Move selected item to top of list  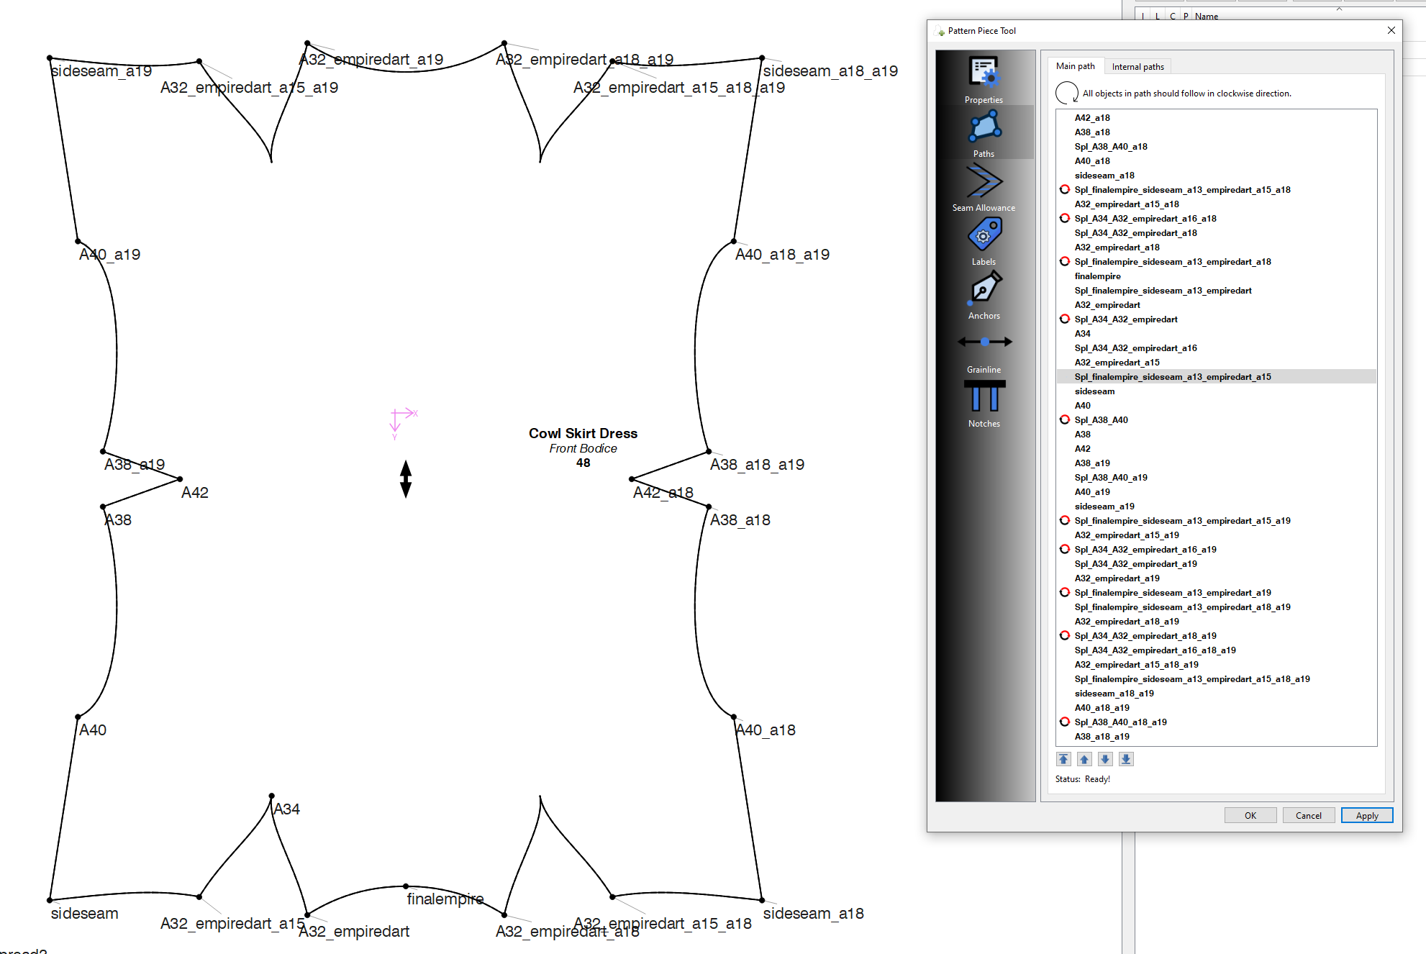pyautogui.click(x=1063, y=759)
